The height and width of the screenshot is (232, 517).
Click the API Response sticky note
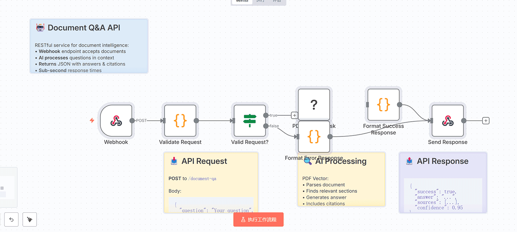[443, 172]
